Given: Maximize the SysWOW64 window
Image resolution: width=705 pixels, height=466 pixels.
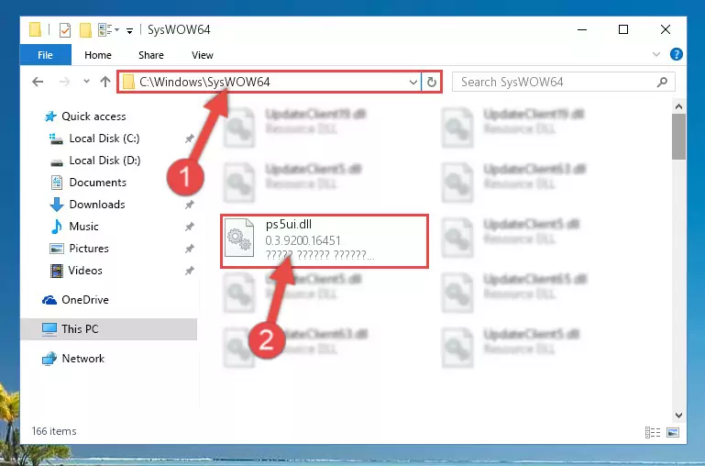Looking at the screenshot, I should [623, 29].
